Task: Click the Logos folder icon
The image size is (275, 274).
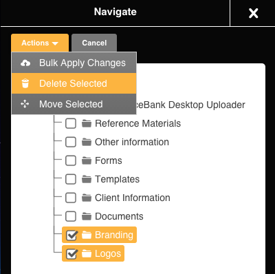Action: [87, 253]
